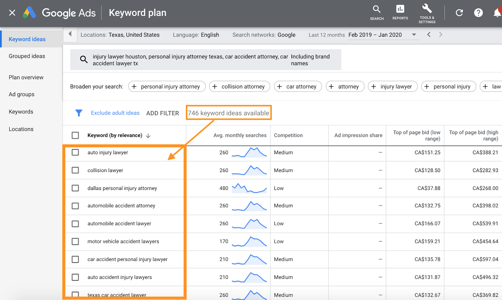502x300 pixels.
Task: Expand the date range dropdown arrow
Action: [x=414, y=35]
